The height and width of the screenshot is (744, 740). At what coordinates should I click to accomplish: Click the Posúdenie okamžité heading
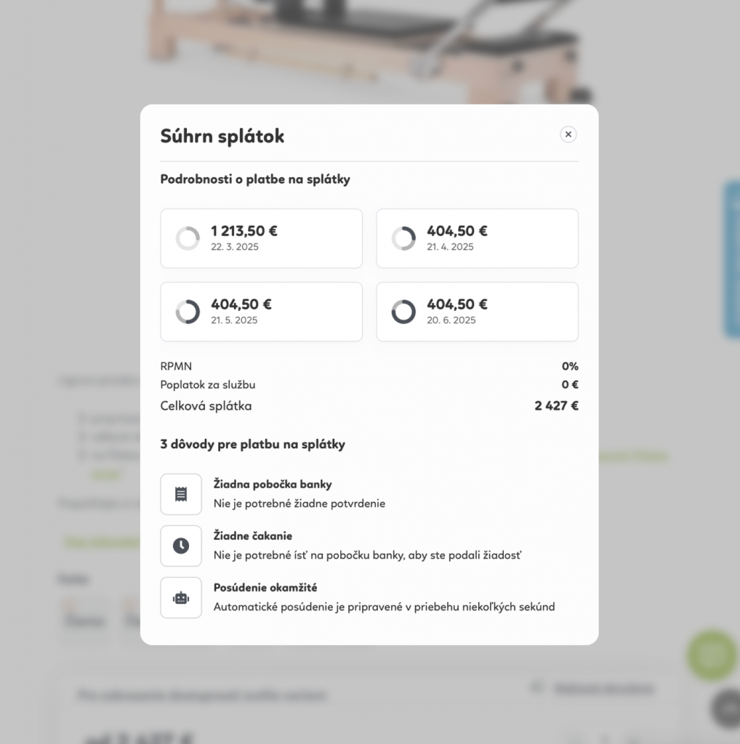pyautogui.click(x=265, y=587)
